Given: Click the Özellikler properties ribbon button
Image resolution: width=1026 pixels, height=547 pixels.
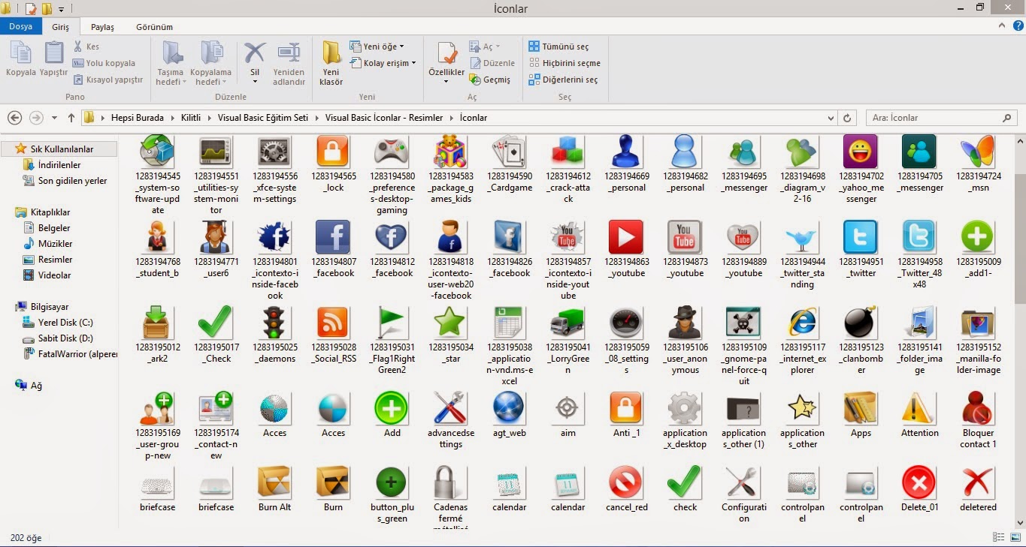Looking at the screenshot, I should [446, 63].
